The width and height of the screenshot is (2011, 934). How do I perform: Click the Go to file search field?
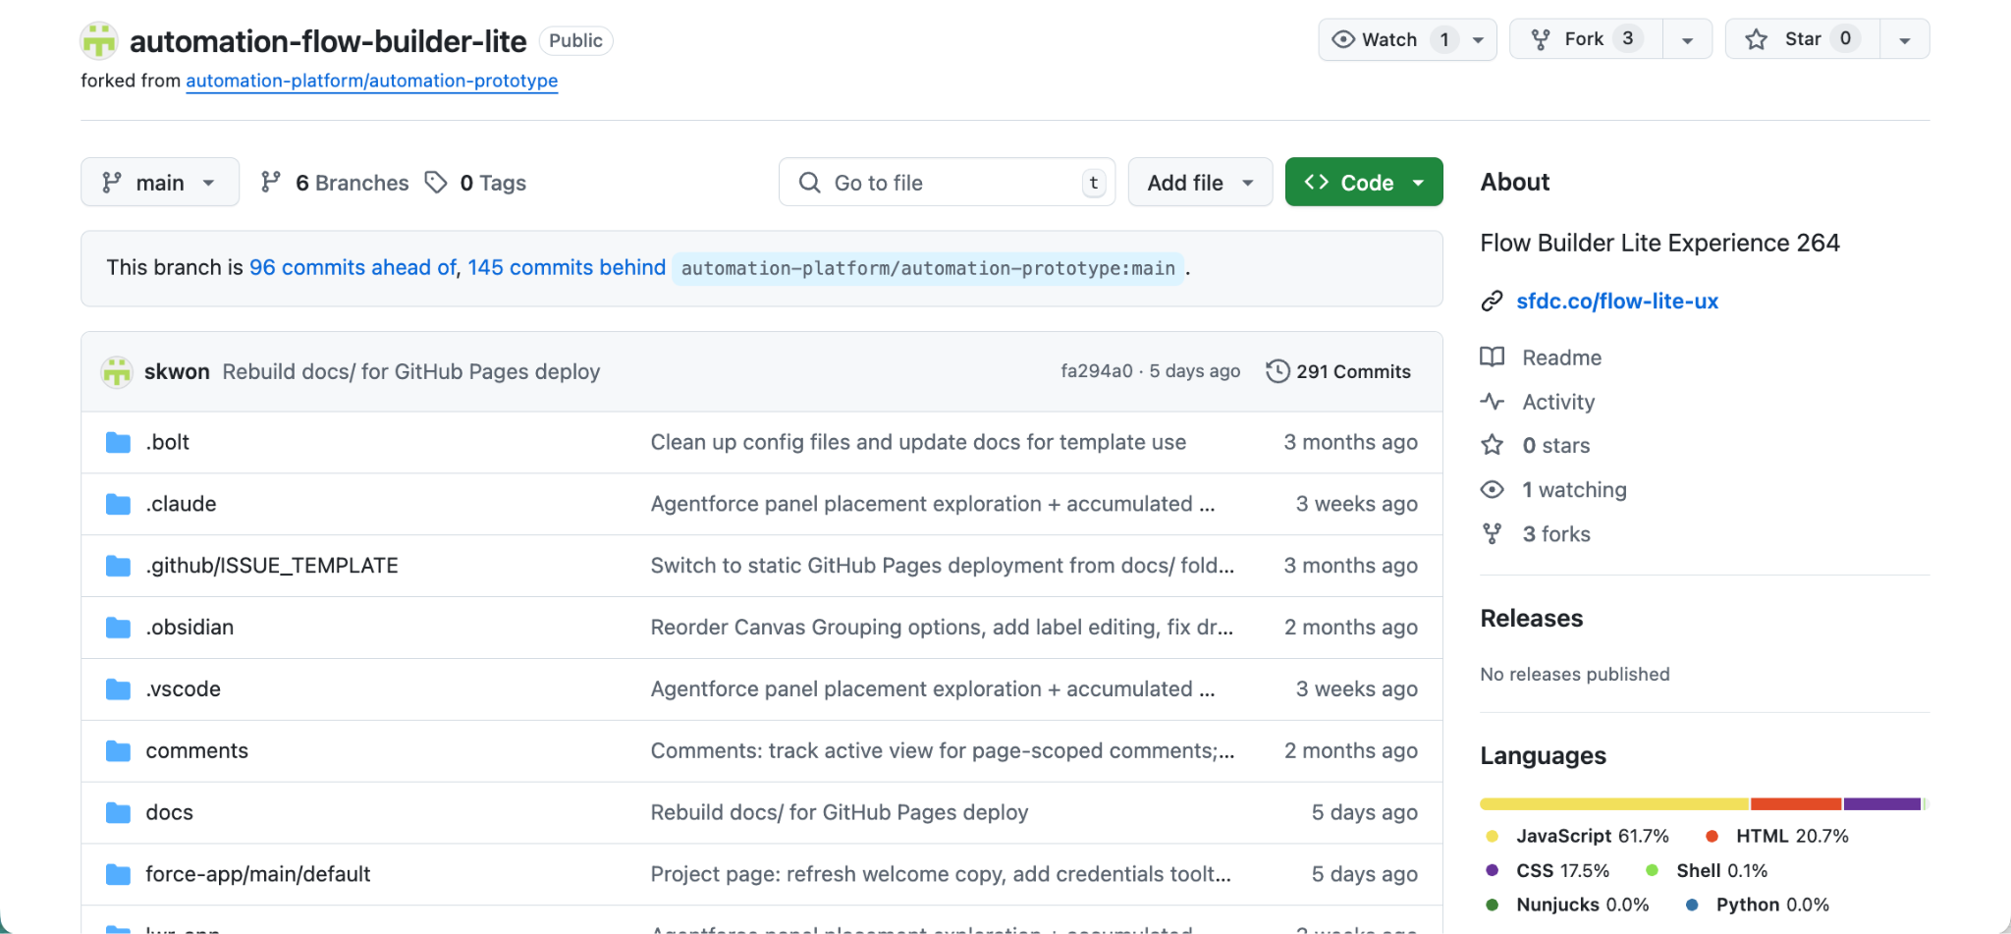[947, 183]
